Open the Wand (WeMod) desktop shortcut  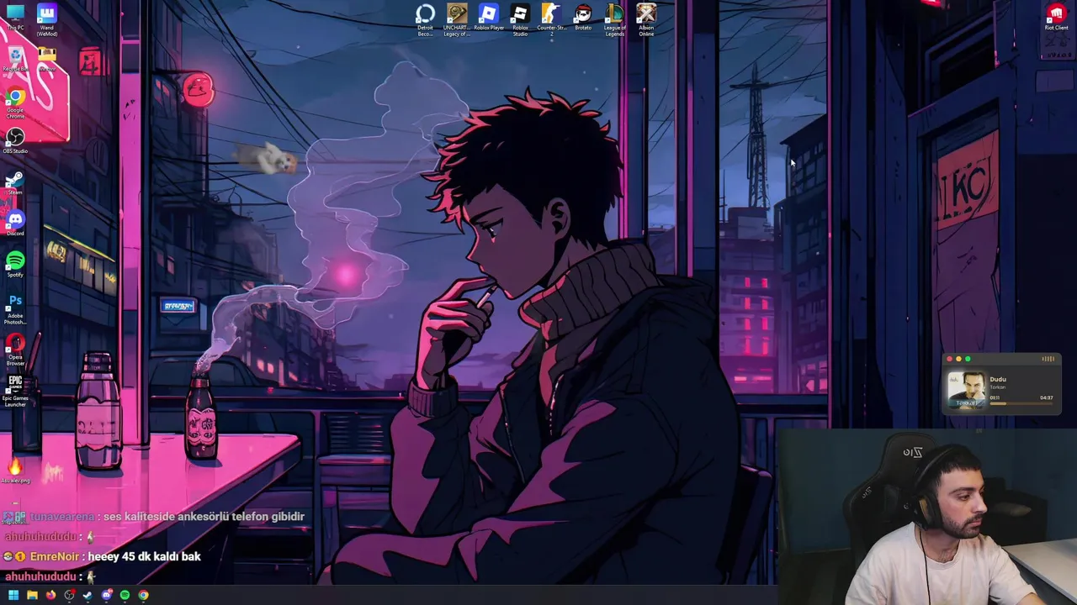(x=47, y=18)
